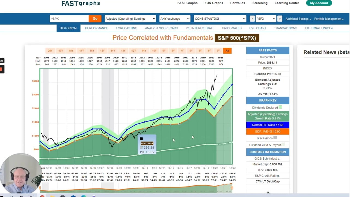Screen dimensions: 350x197
Task: Toggle the Normal P/E Ratio line
Action: click(268, 125)
